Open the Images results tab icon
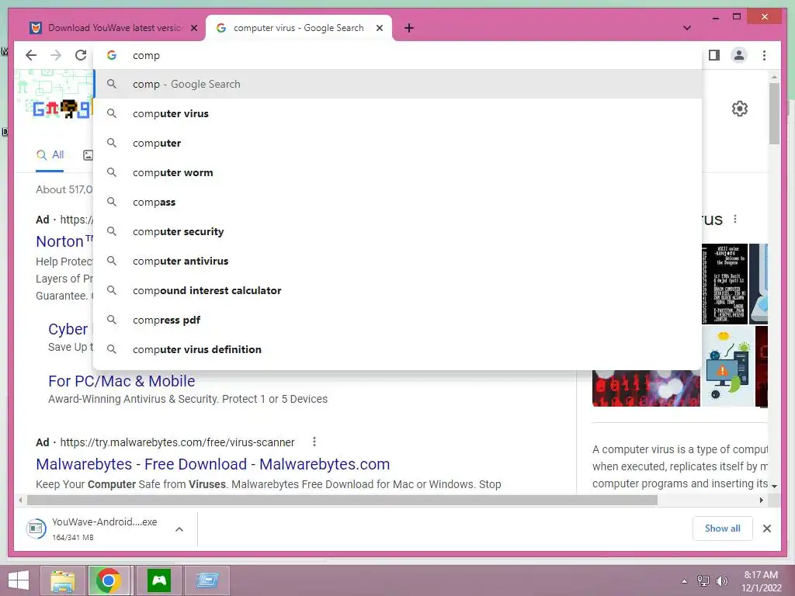The image size is (795, 596). pyautogui.click(x=89, y=155)
